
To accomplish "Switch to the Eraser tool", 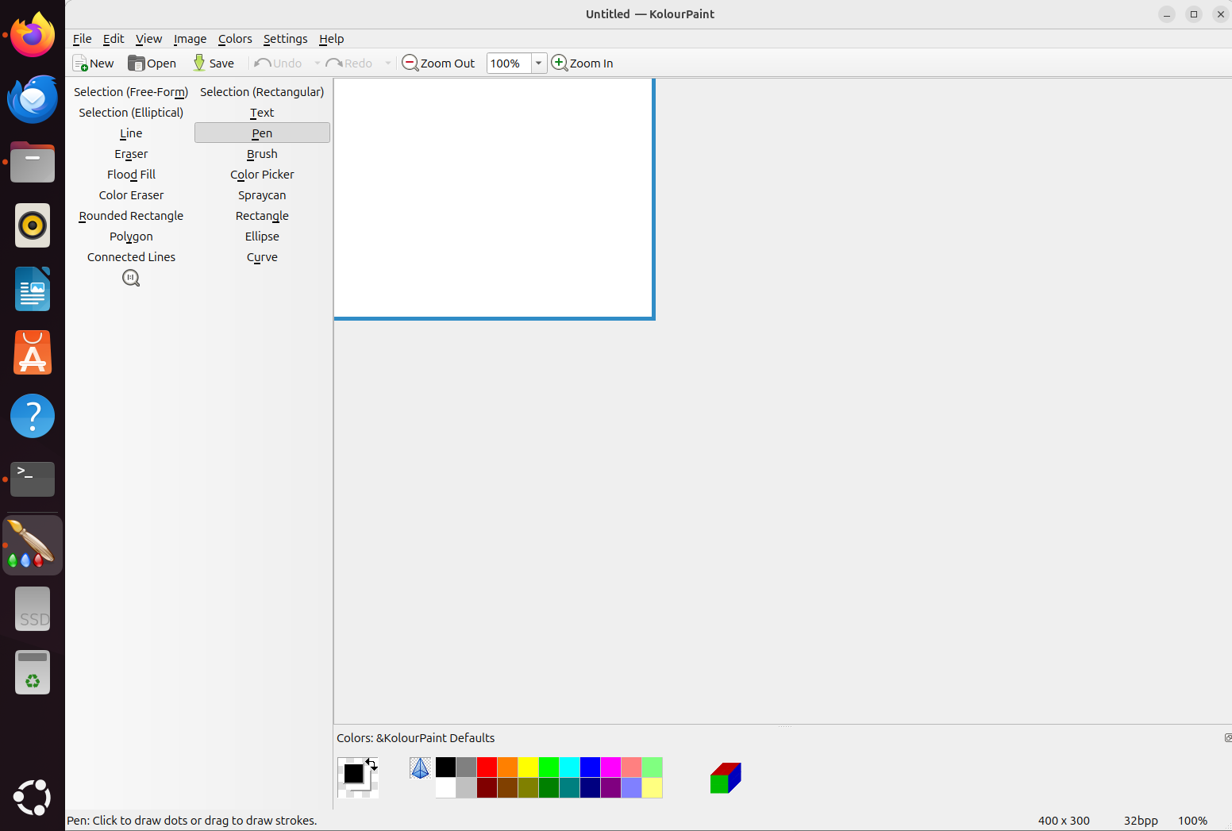I will coord(131,154).
